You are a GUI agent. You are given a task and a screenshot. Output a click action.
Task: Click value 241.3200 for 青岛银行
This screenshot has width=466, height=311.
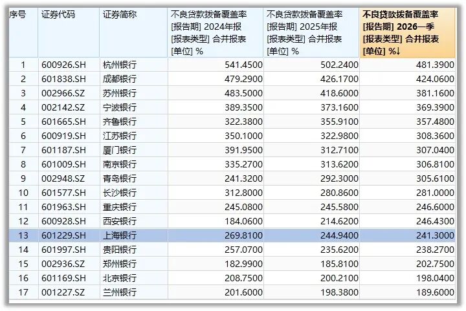click(243, 178)
